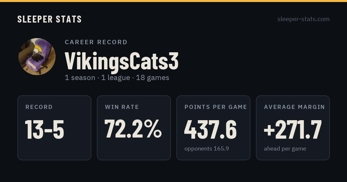Click the 13-5 record value
Screen dimensions: 347x182
pyautogui.click(x=45, y=129)
